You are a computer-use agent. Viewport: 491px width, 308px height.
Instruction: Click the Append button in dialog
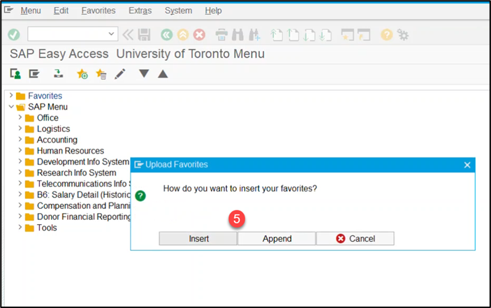(x=277, y=239)
